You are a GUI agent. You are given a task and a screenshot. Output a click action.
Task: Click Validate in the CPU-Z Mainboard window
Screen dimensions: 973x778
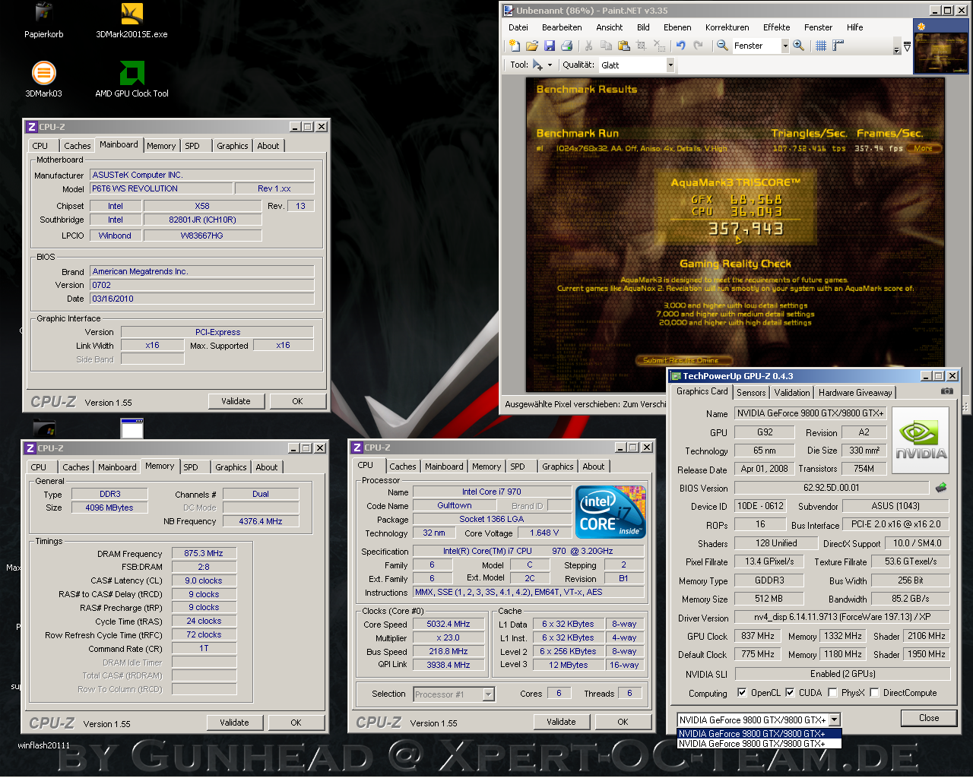[236, 401]
